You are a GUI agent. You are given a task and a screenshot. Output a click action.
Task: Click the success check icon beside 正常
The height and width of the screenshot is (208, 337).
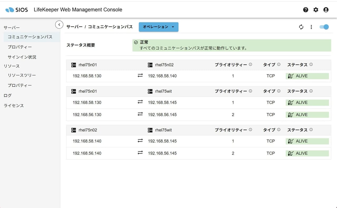(136, 42)
